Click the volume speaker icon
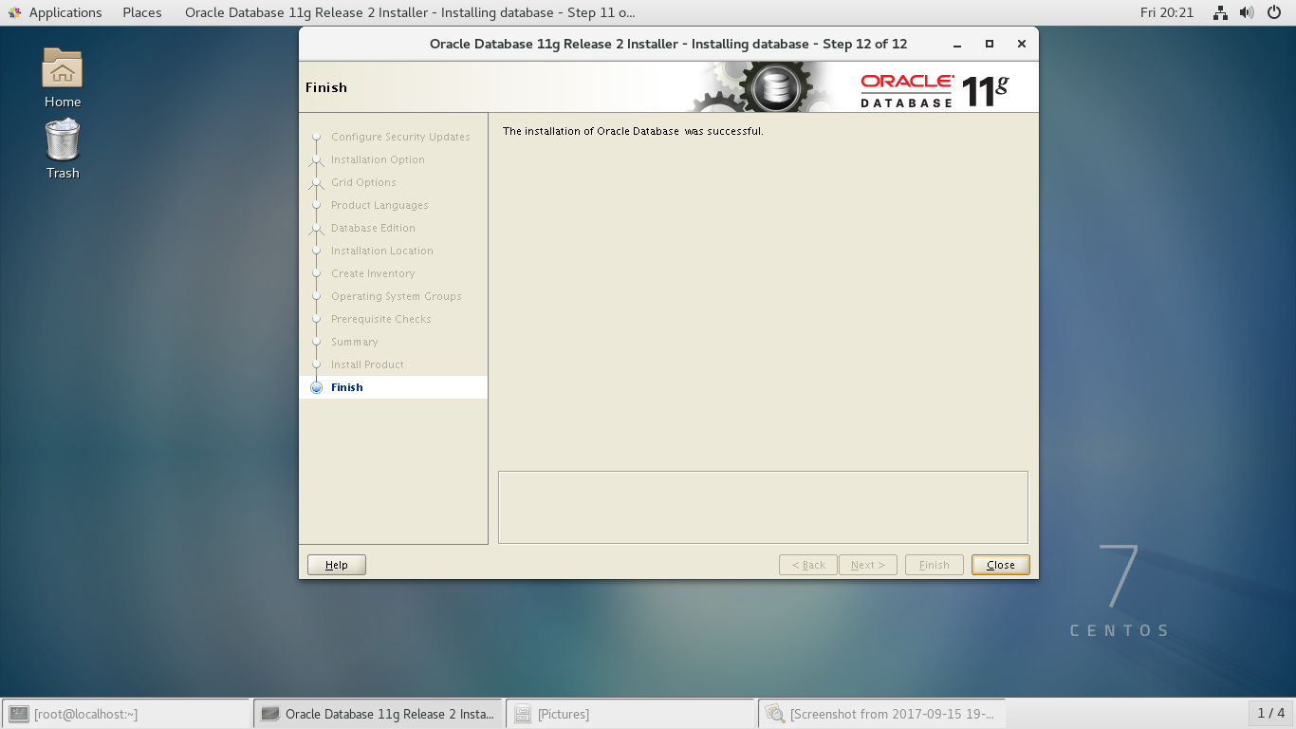Image resolution: width=1296 pixels, height=729 pixels. pos(1246,12)
